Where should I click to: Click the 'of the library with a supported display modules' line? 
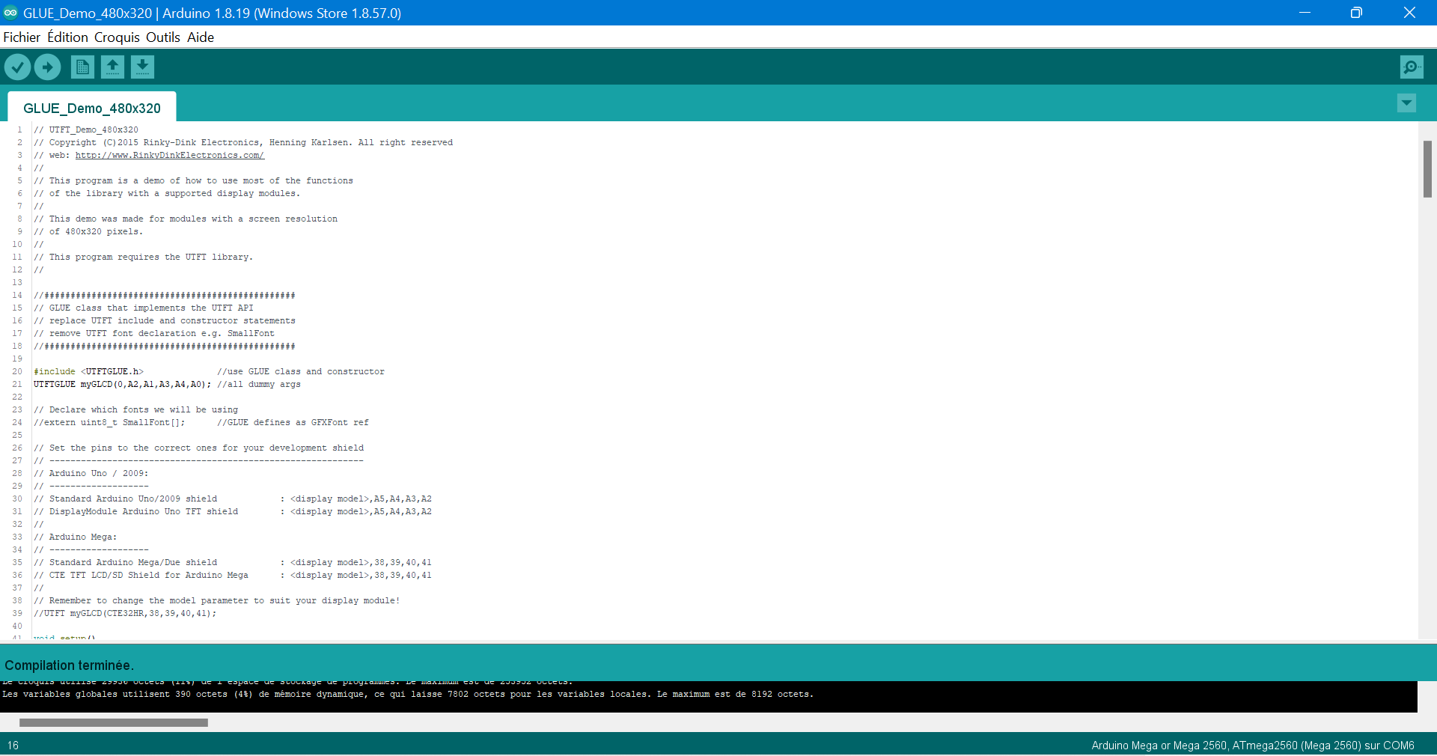point(167,194)
